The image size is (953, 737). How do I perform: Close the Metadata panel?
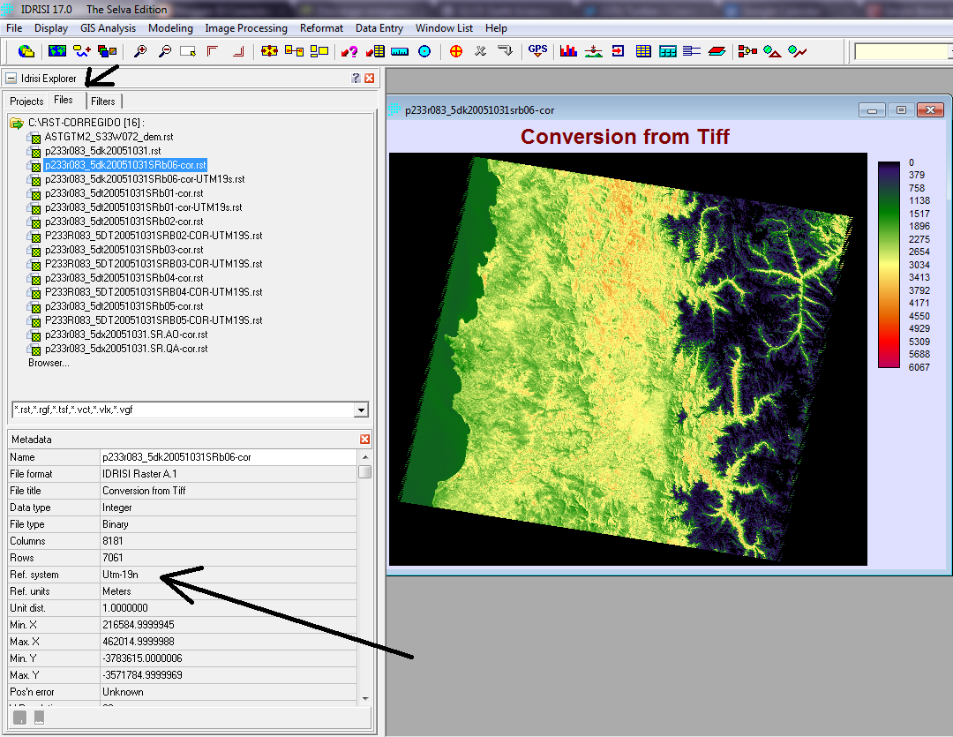pos(365,440)
